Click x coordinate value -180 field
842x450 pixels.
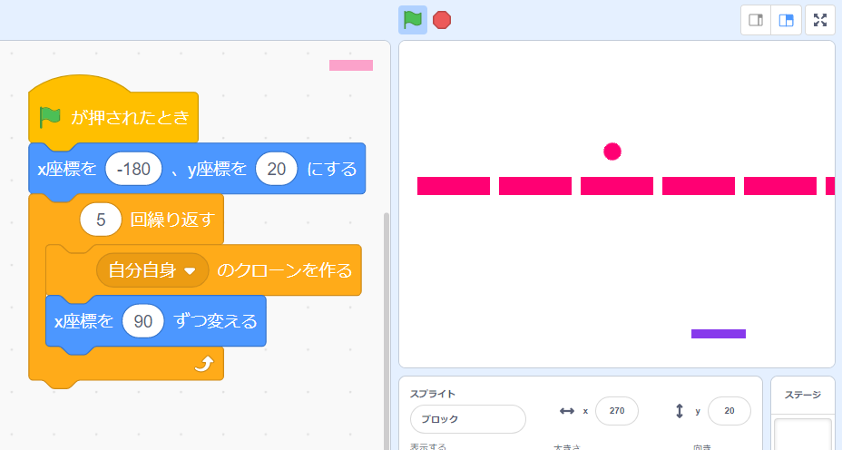click(133, 169)
